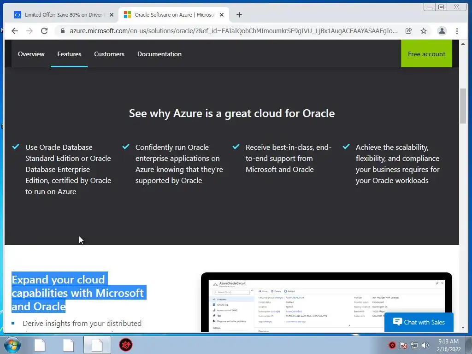Open the Windows Start menu orb
Screen dimensions: 472x354
[x=12, y=345]
